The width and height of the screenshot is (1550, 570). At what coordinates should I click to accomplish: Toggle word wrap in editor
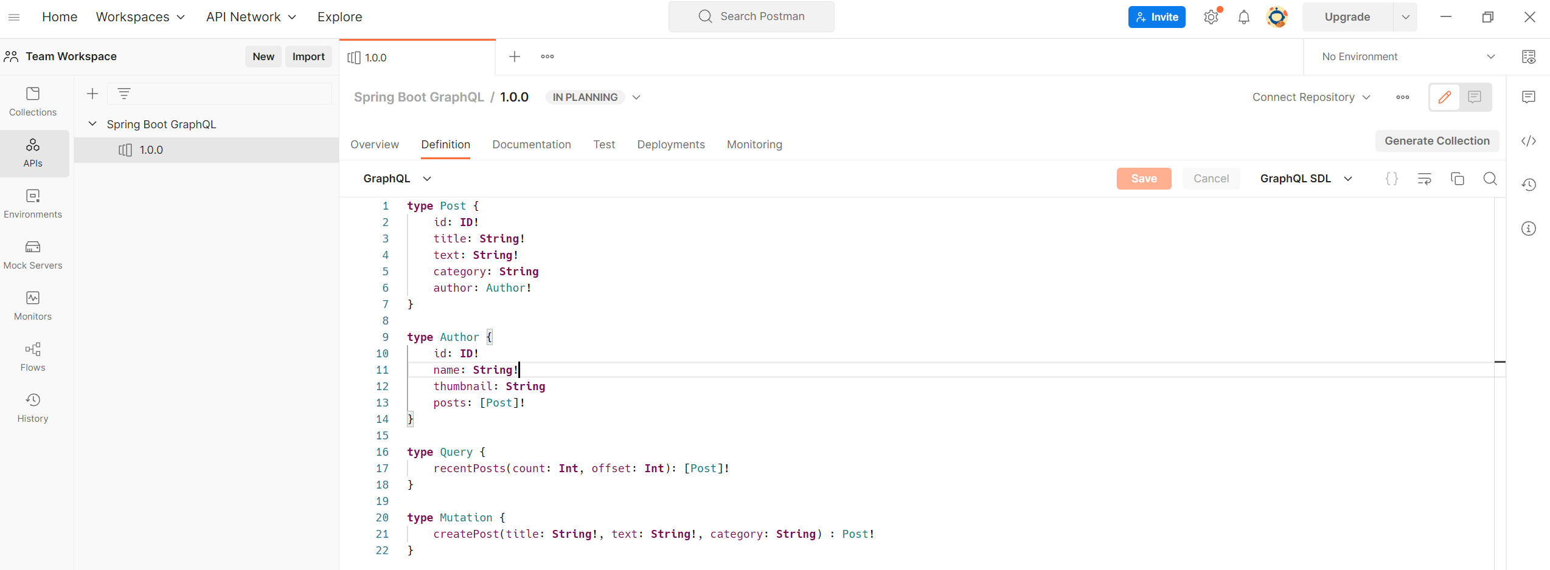pos(1425,179)
